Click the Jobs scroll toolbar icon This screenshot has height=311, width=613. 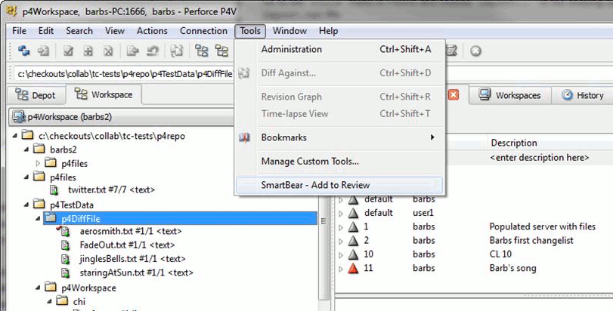[x=451, y=51]
